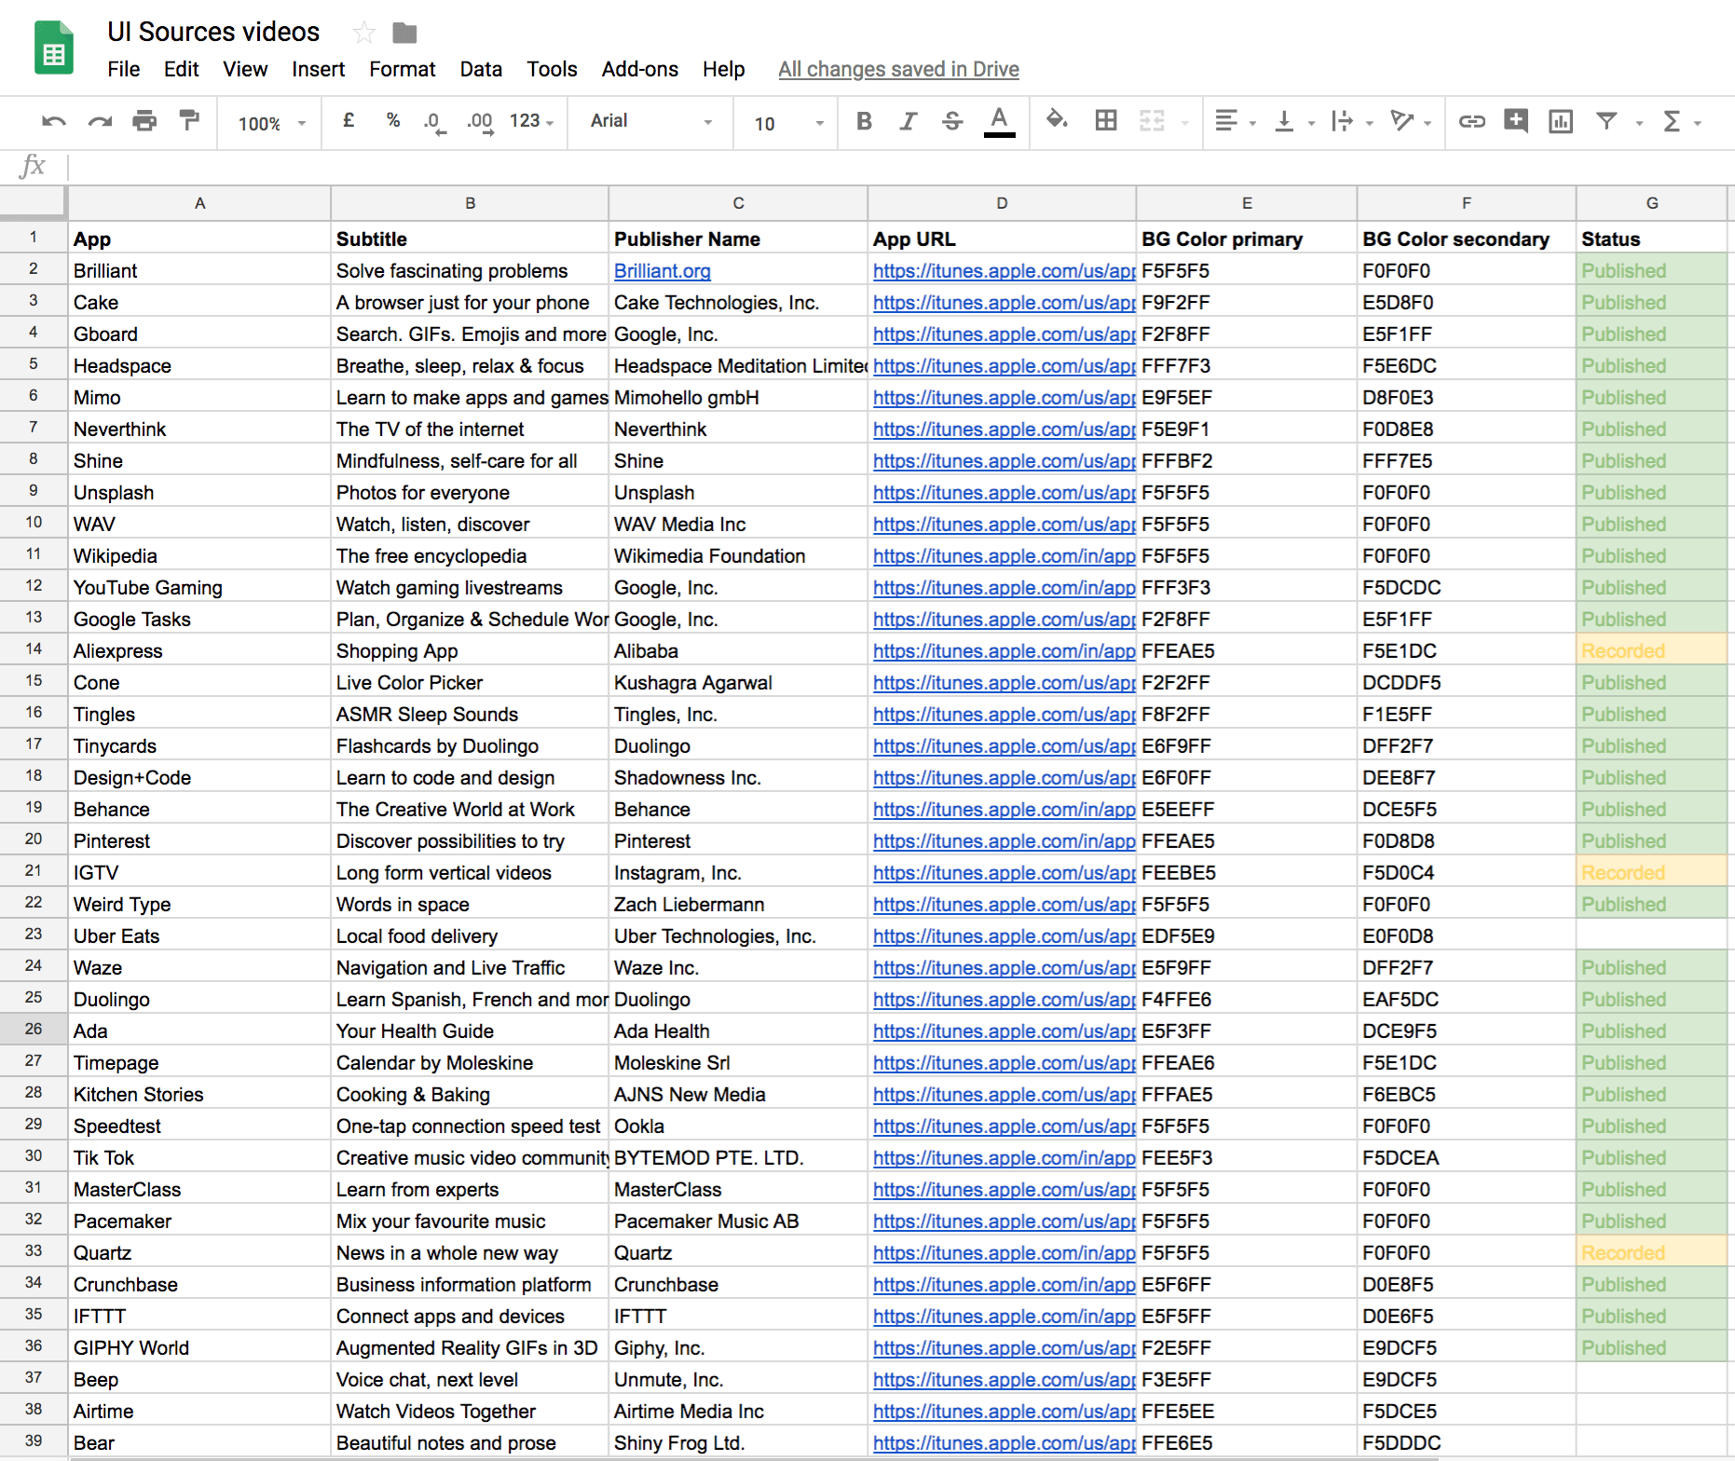Click the move to folder icon

click(x=404, y=33)
